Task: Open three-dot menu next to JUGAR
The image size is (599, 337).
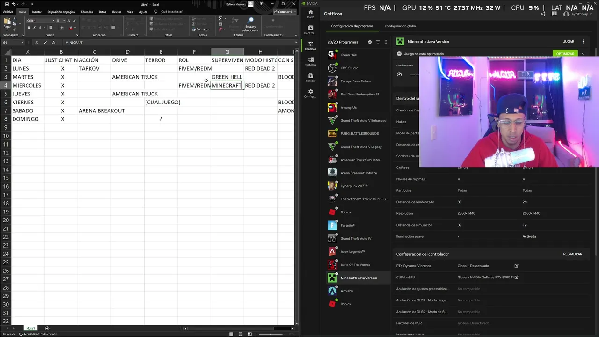Action: coord(583,42)
